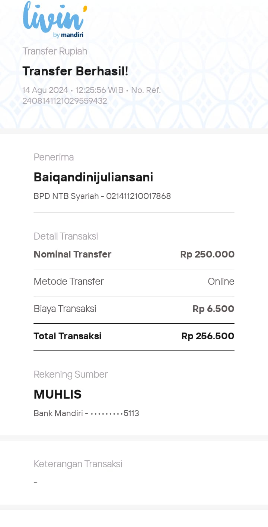Select recipient name Baiqandinijuliansani
Screen dimensions: 268x527
click(93, 177)
